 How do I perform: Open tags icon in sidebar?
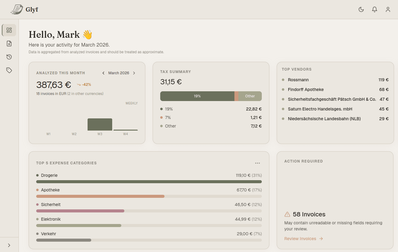point(9,70)
